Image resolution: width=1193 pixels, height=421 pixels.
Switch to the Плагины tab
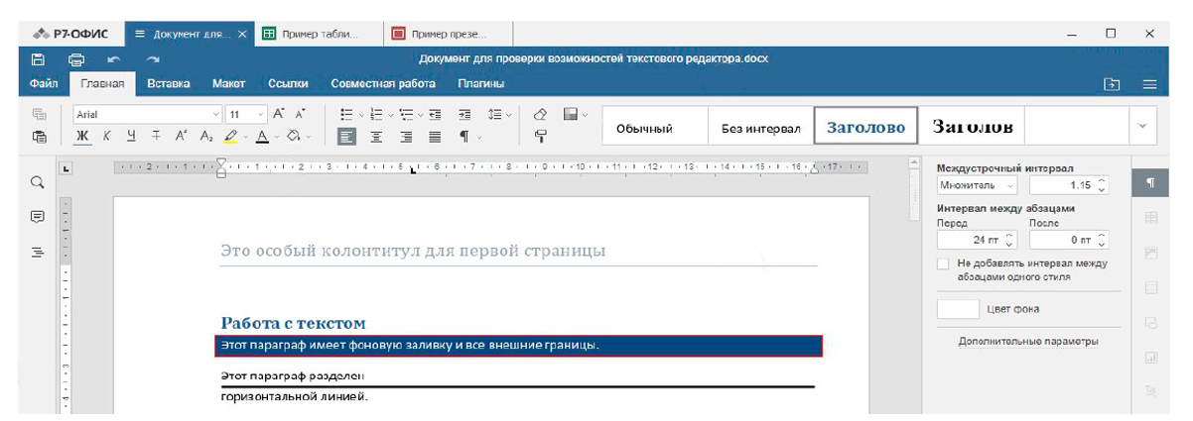point(480,84)
